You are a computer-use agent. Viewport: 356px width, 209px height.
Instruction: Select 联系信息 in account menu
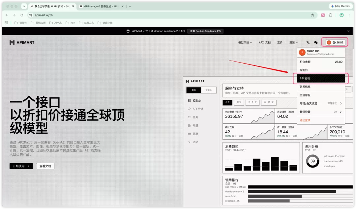coord(321,87)
